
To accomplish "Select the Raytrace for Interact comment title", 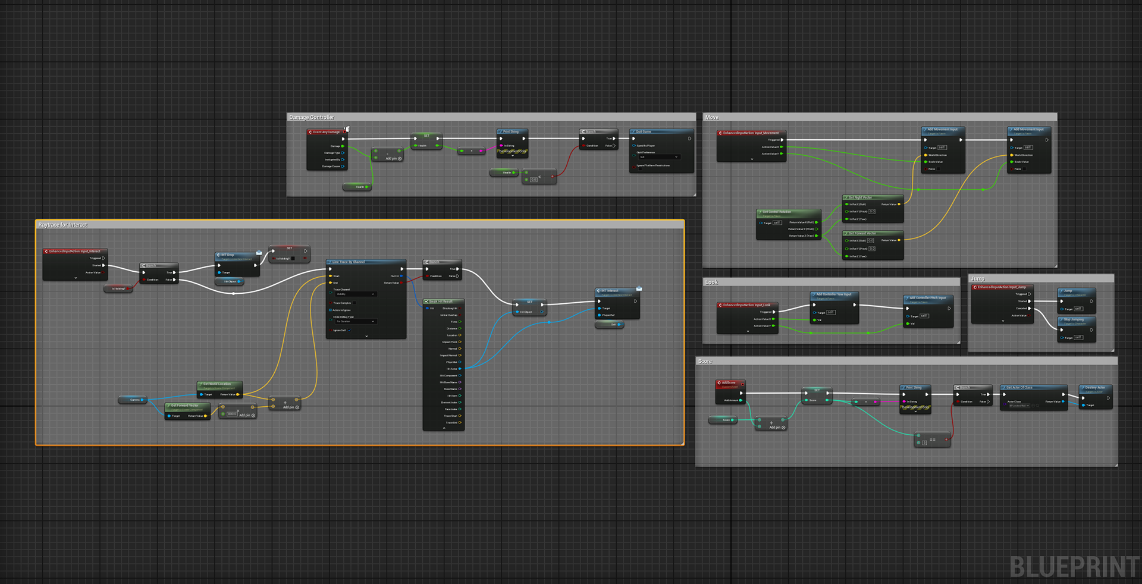I will click(62, 225).
